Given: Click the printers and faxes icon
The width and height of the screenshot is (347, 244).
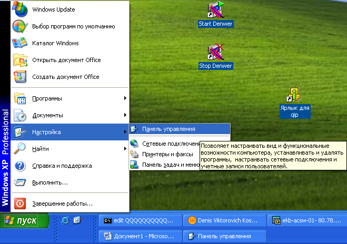Looking at the screenshot, I should (x=134, y=154).
